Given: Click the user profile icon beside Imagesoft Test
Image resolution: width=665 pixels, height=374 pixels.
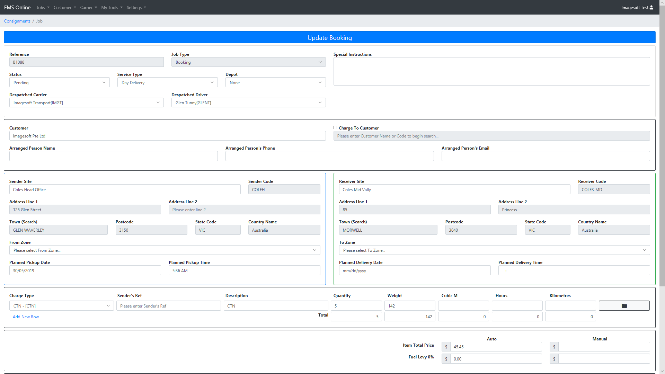Looking at the screenshot, I should pos(651,7).
